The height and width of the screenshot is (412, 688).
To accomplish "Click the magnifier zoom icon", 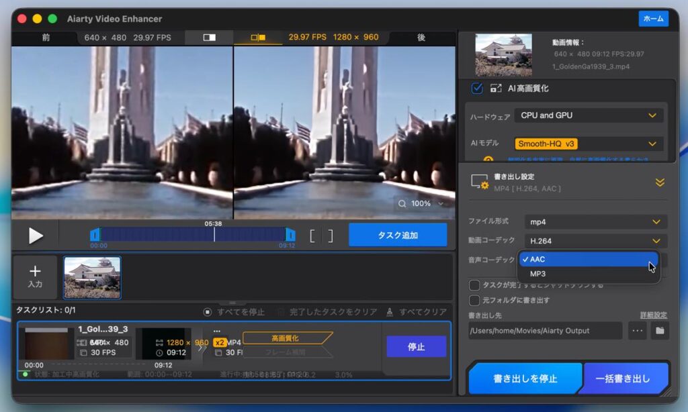I will click(402, 204).
